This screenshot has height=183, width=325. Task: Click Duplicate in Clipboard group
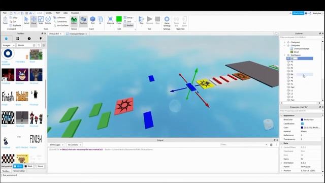pyautogui.click(x=15, y=25)
